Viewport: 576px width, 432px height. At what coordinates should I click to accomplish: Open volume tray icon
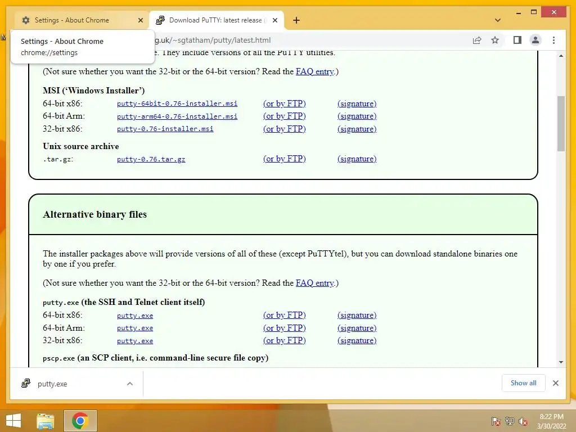(x=523, y=421)
